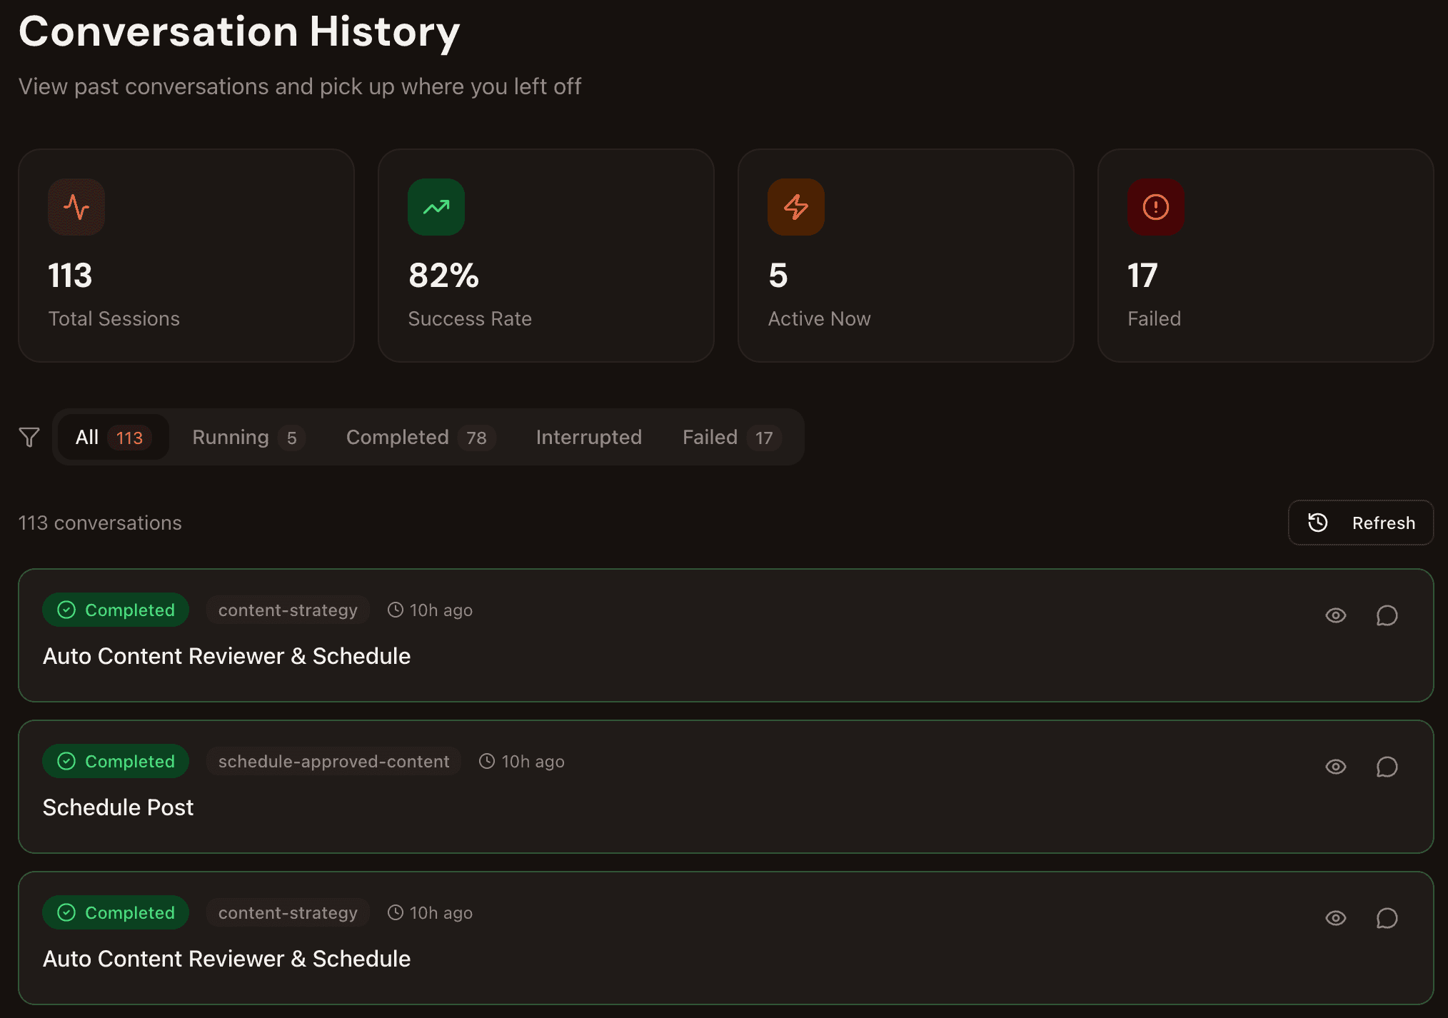
Task: Switch to the Interrupted filter tab
Action: click(589, 437)
